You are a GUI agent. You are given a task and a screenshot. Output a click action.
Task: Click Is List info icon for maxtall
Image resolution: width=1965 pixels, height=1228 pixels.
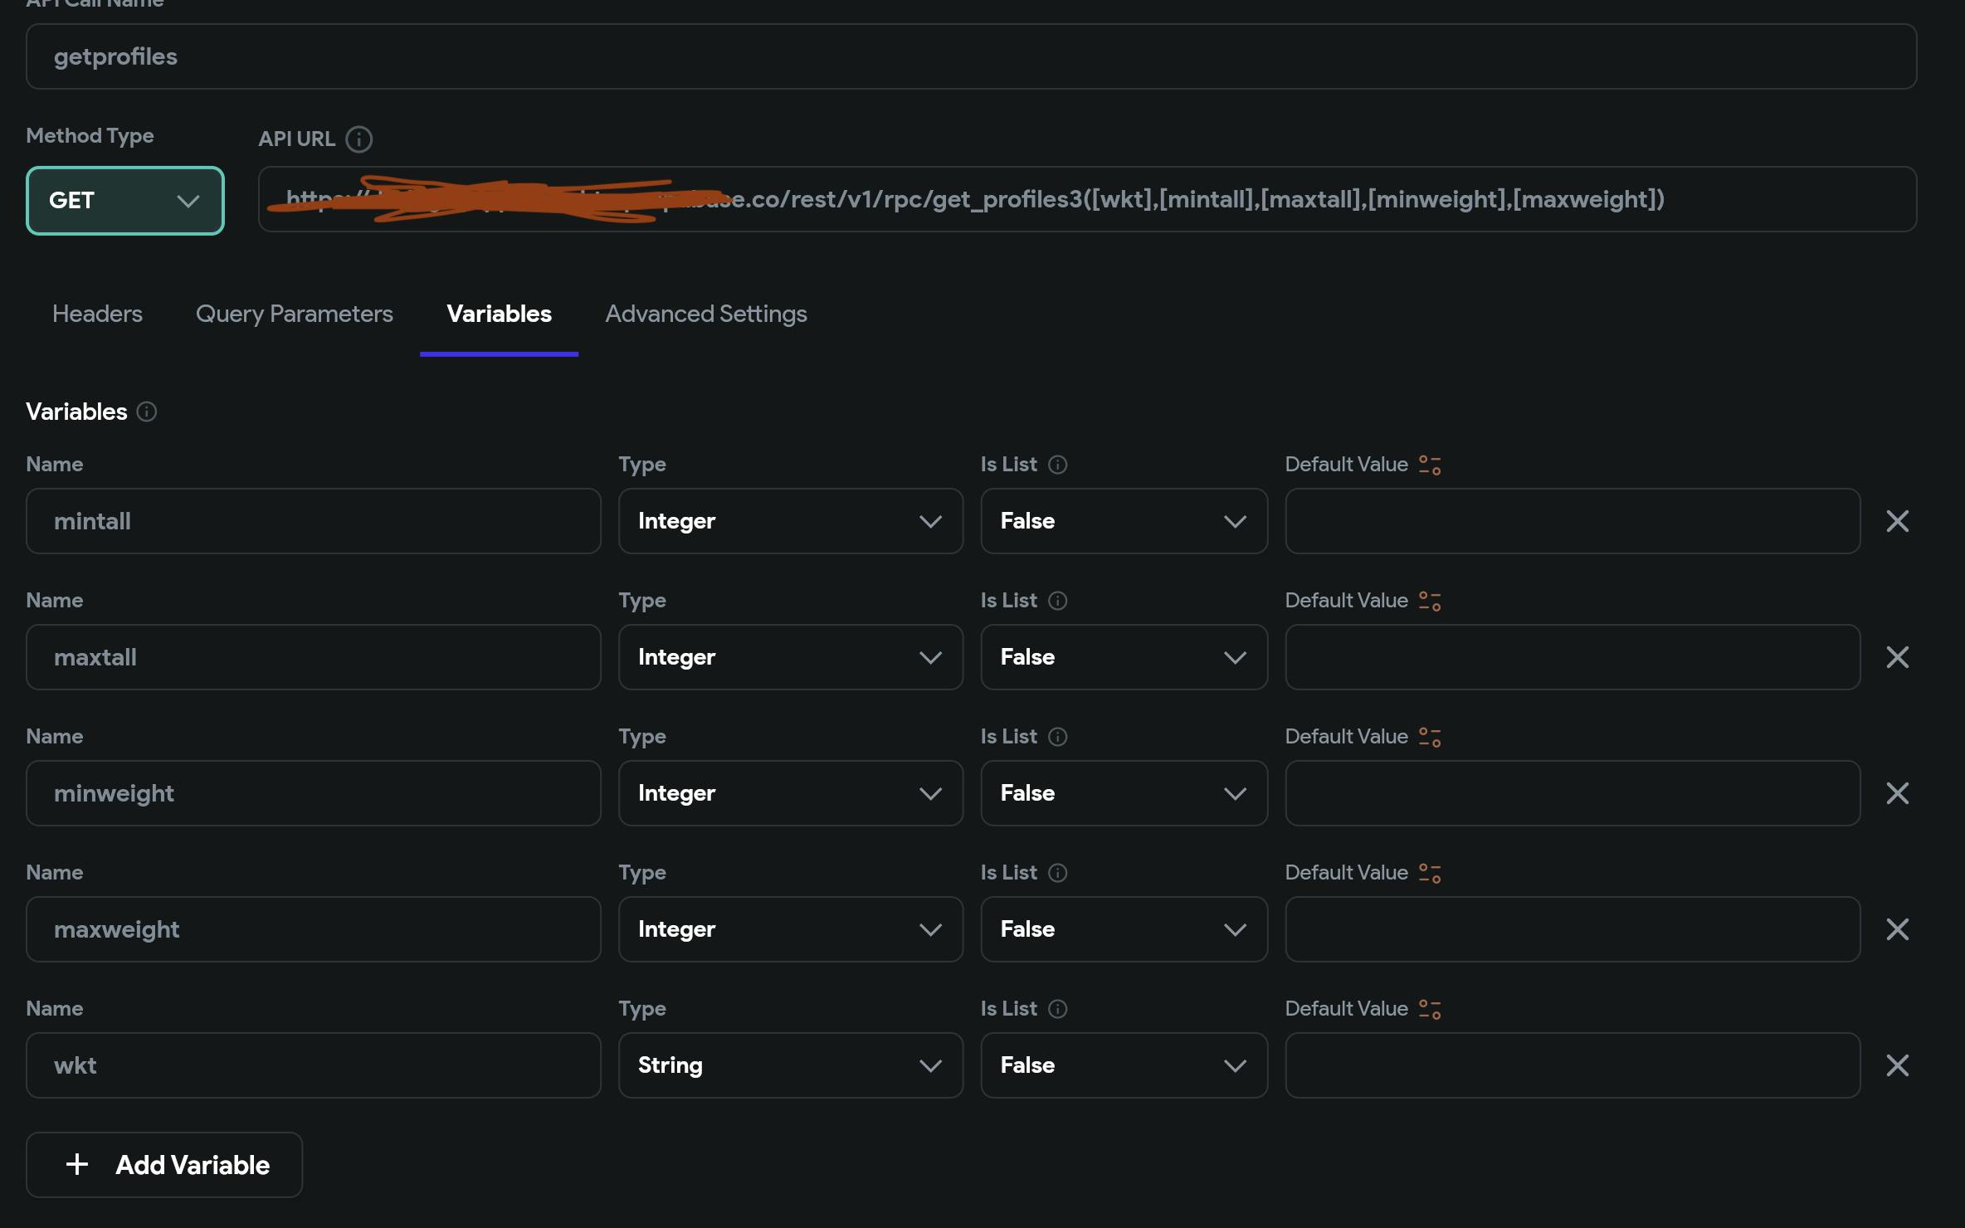tap(1057, 601)
